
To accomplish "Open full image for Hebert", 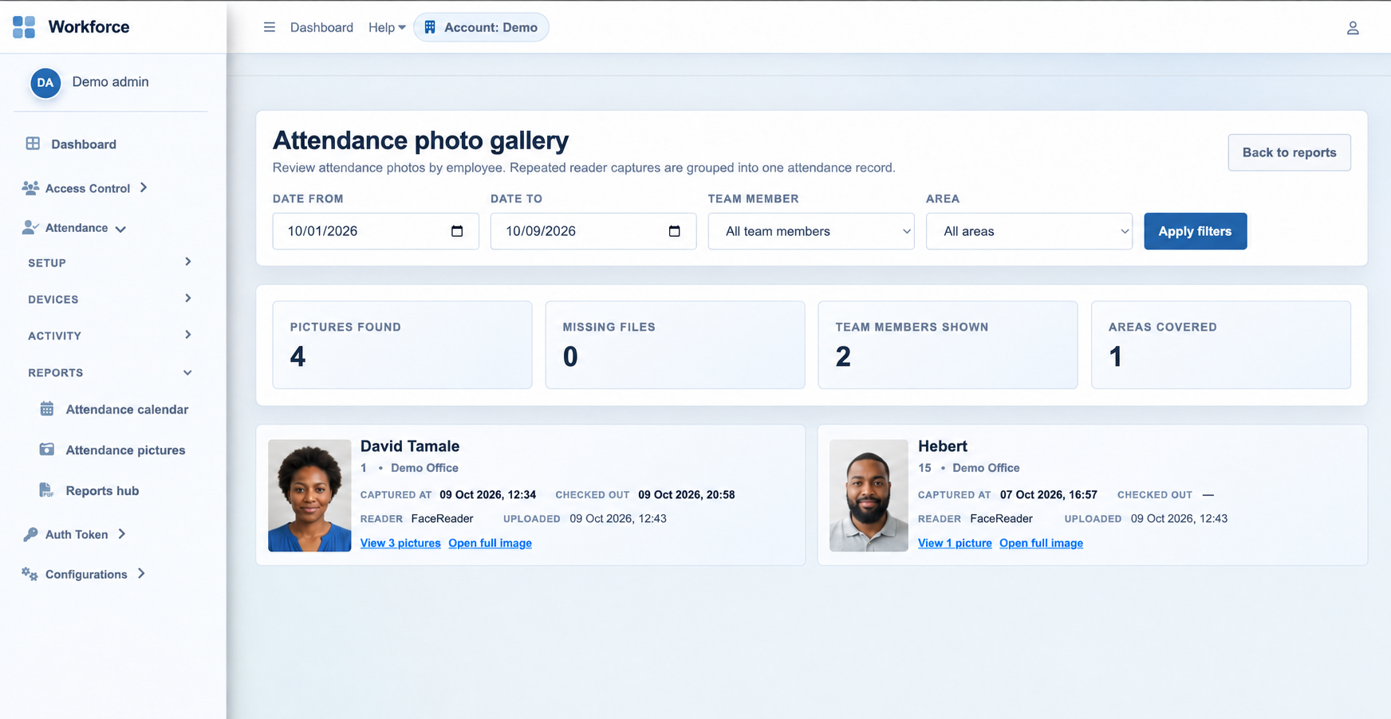I will pyautogui.click(x=1041, y=543).
